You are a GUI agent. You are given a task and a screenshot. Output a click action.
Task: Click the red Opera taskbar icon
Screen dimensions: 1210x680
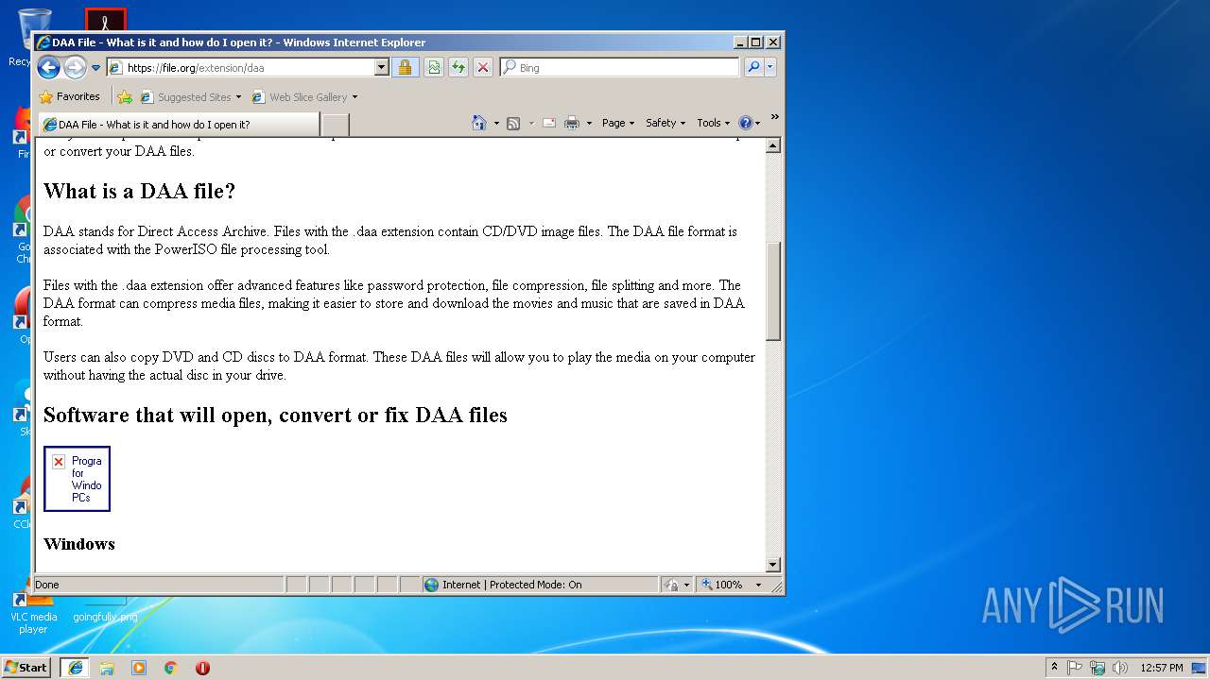coord(202,668)
